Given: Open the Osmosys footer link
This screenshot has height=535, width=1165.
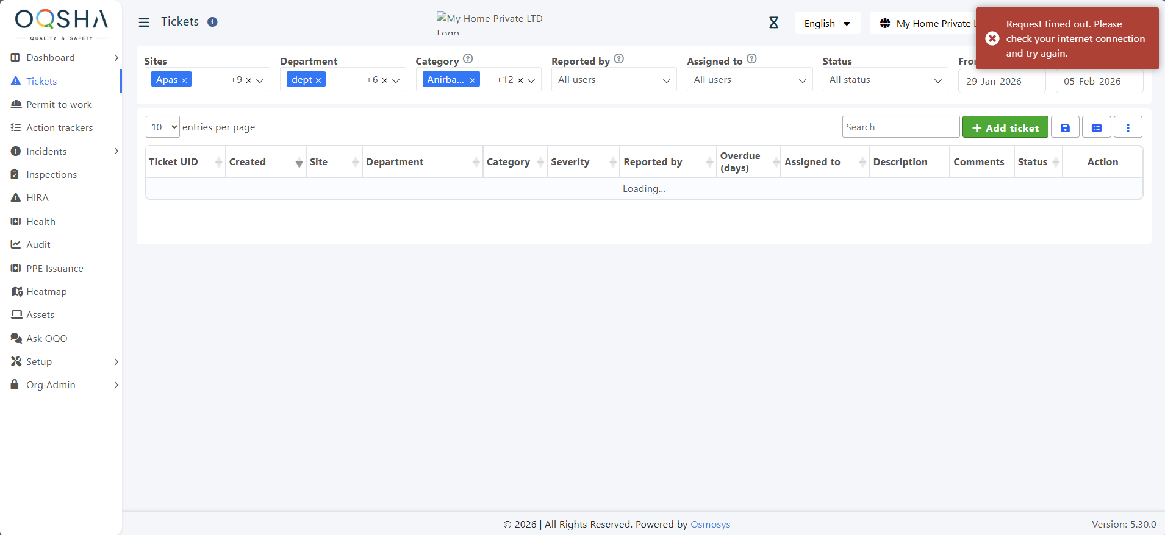Looking at the screenshot, I should coord(710,524).
